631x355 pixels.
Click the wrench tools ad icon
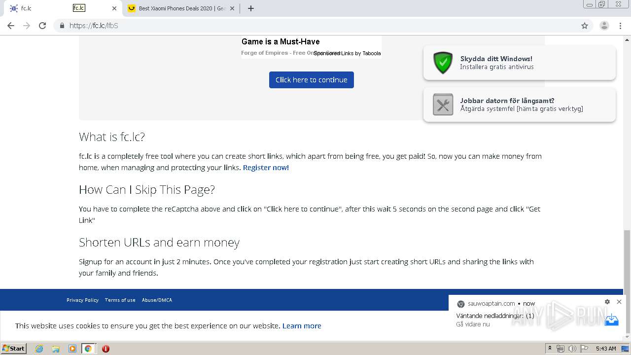click(443, 105)
